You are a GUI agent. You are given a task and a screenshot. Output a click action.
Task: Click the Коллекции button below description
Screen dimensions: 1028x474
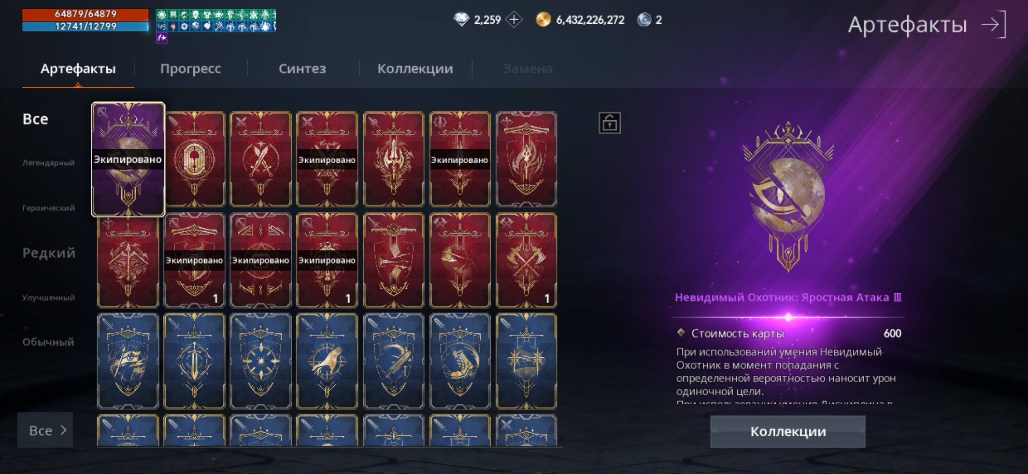click(788, 431)
